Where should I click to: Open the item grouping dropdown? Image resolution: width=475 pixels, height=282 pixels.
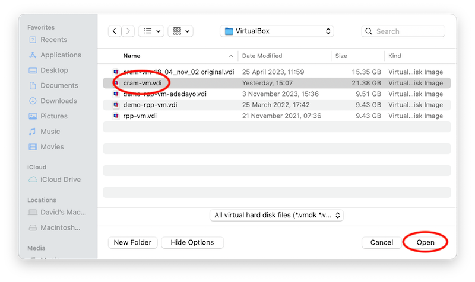(180, 31)
